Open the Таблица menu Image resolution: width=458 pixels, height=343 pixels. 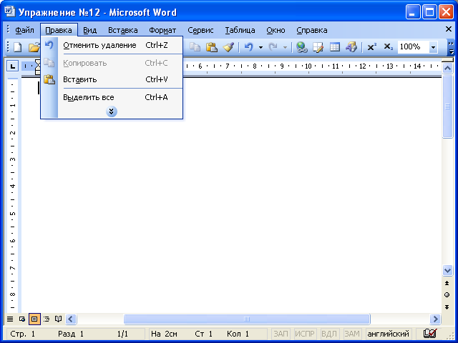(x=240, y=30)
